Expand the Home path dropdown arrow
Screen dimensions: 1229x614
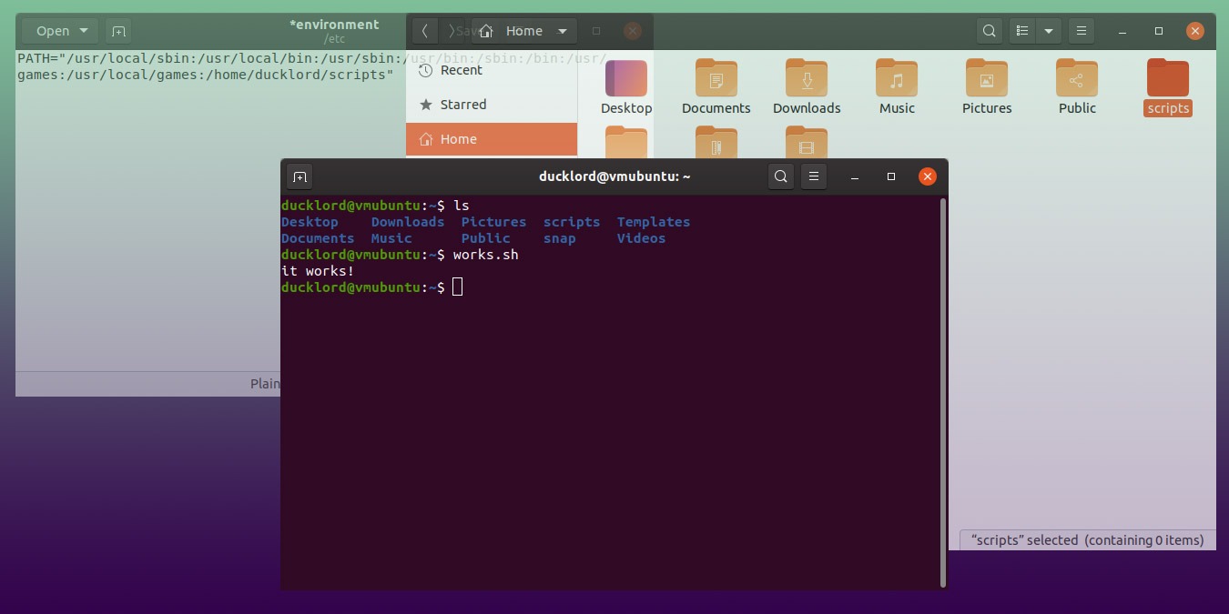(563, 31)
